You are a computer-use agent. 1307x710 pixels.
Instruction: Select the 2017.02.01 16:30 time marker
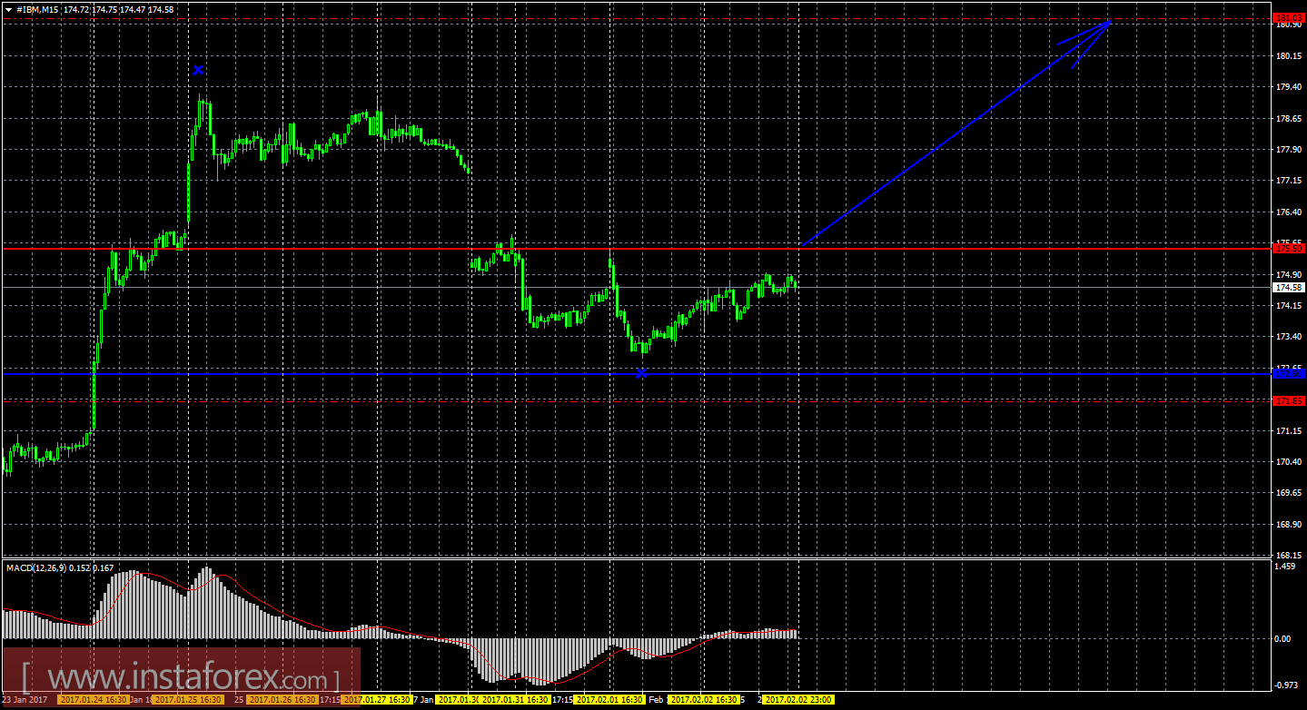610,700
